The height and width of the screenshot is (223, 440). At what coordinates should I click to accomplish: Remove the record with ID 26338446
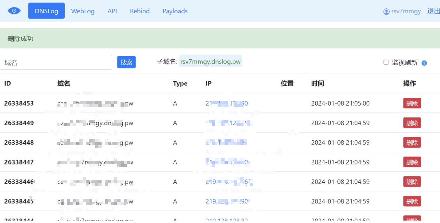tap(412, 182)
